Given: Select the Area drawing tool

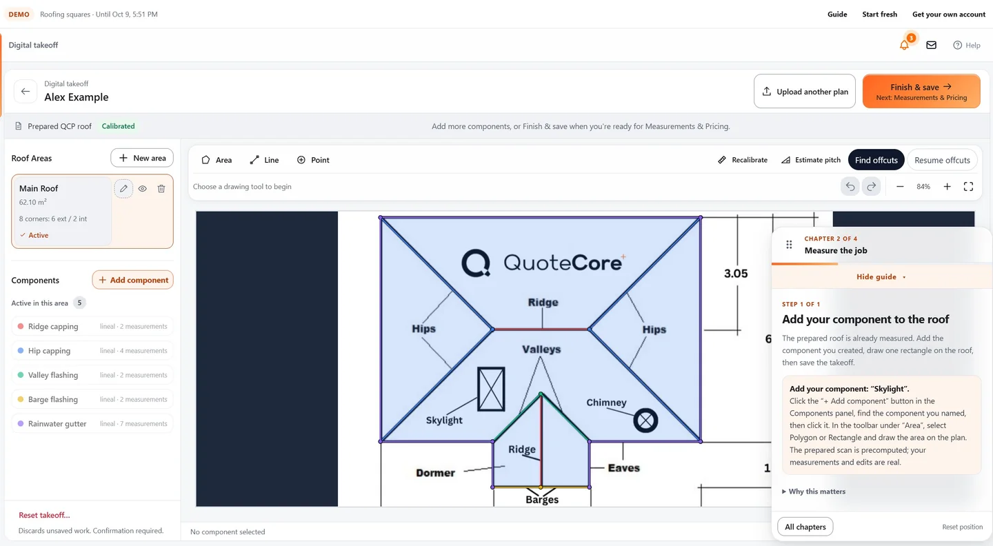Looking at the screenshot, I should click(x=217, y=160).
